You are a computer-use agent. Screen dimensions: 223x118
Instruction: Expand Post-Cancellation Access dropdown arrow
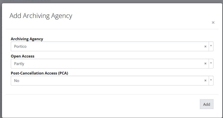tap(211, 80)
